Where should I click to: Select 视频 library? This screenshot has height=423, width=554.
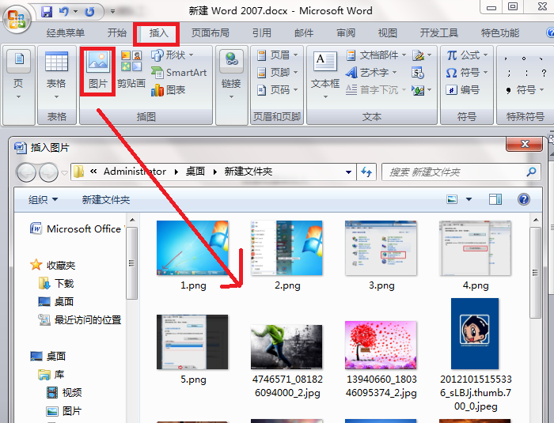64,393
